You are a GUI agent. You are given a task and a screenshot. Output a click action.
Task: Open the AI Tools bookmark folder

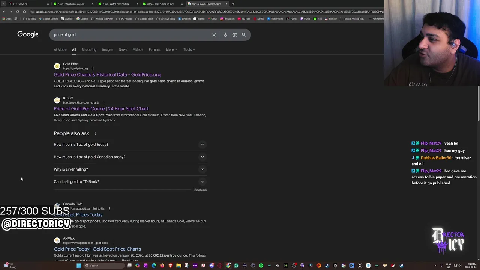(29, 19)
